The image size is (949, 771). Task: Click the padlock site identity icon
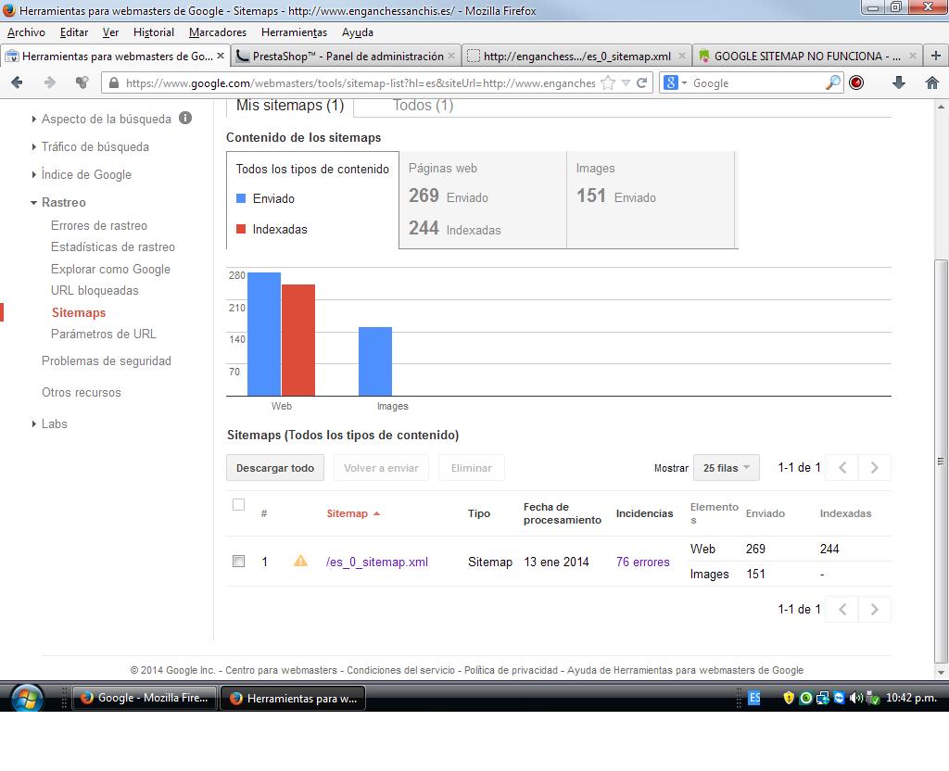[x=114, y=82]
